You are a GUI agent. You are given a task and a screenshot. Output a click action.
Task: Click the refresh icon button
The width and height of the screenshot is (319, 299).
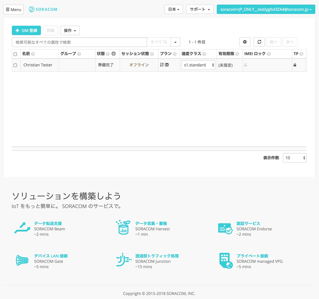pos(259,42)
